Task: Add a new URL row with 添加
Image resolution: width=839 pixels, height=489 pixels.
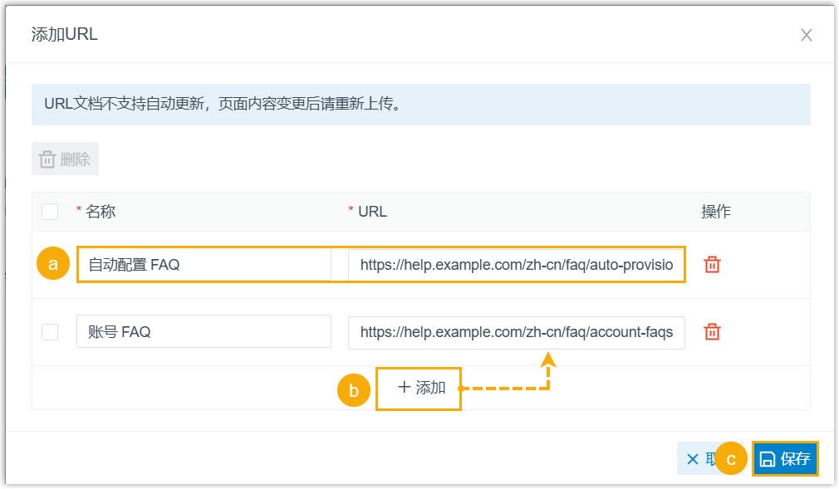Action: [419, 388]
